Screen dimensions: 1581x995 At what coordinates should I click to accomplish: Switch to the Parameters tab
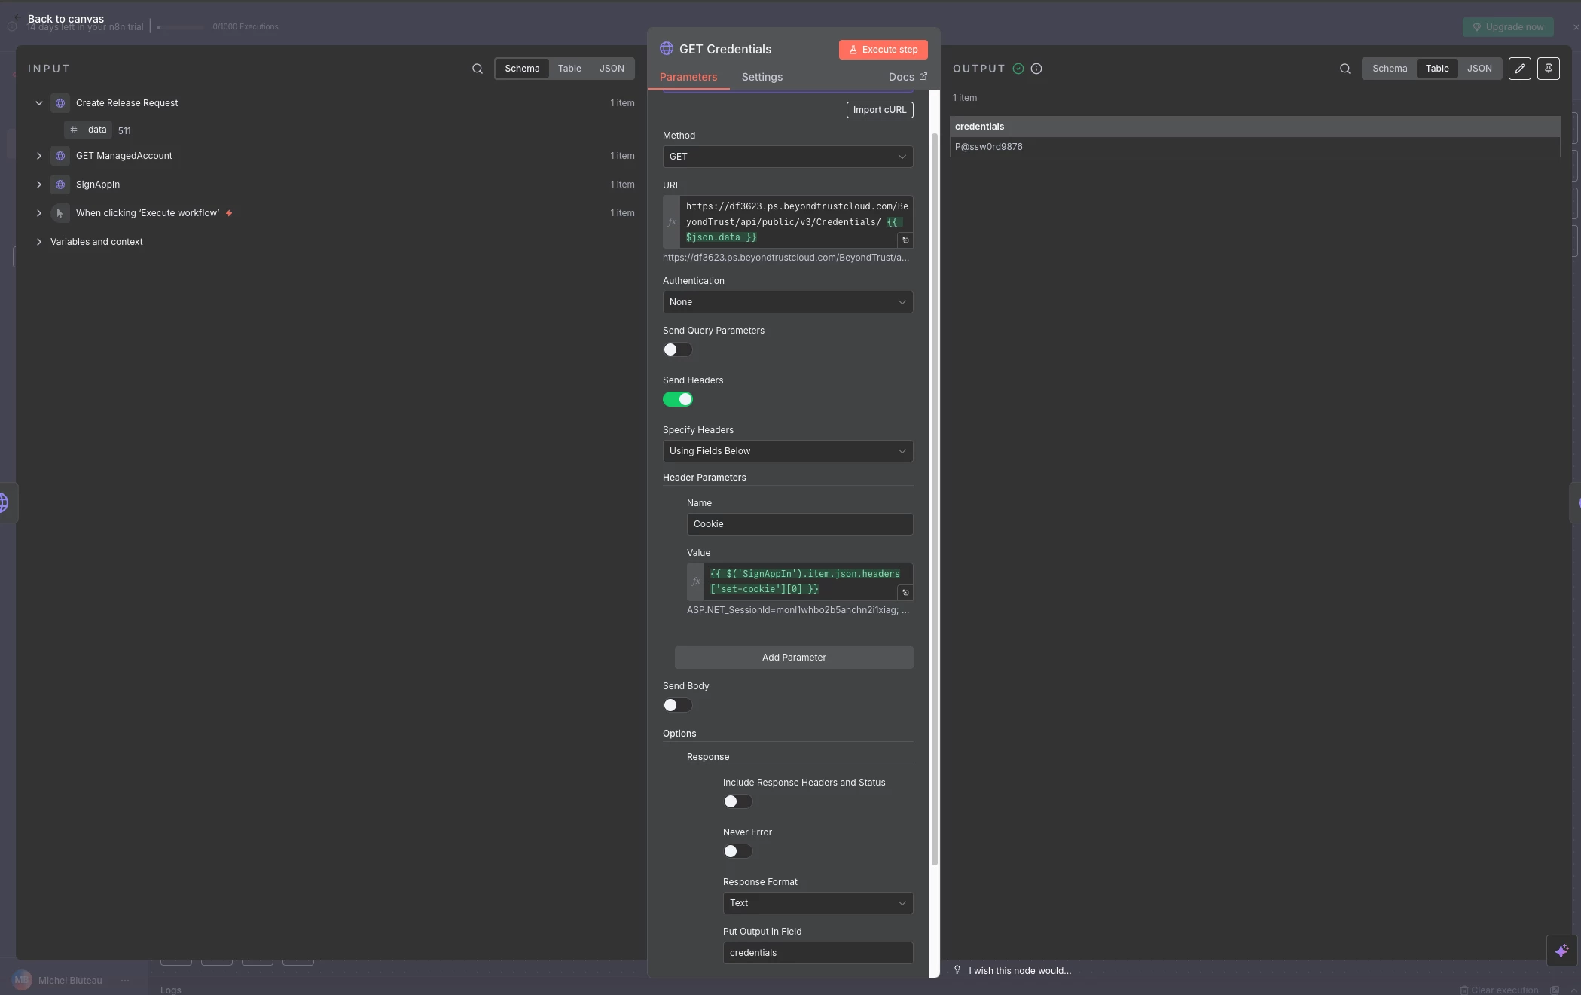tap(688, 77)
